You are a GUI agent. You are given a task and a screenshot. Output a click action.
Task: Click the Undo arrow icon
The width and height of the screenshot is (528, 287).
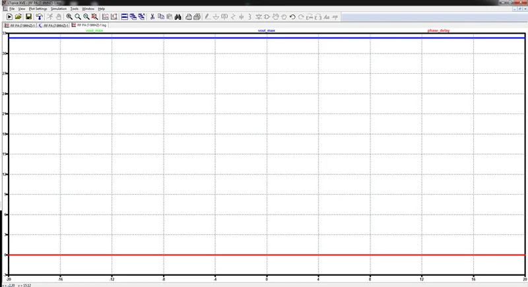click(x=292, y=16)
